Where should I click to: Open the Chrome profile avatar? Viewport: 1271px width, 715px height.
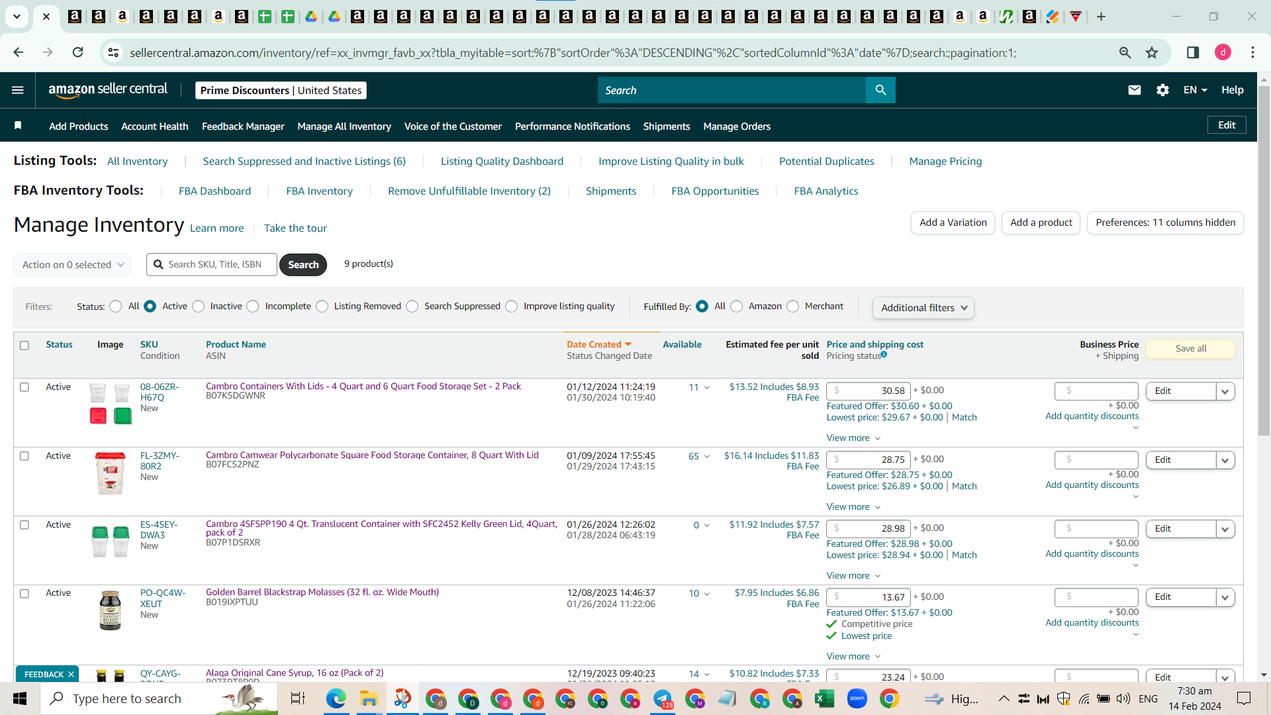(1223, 52)
